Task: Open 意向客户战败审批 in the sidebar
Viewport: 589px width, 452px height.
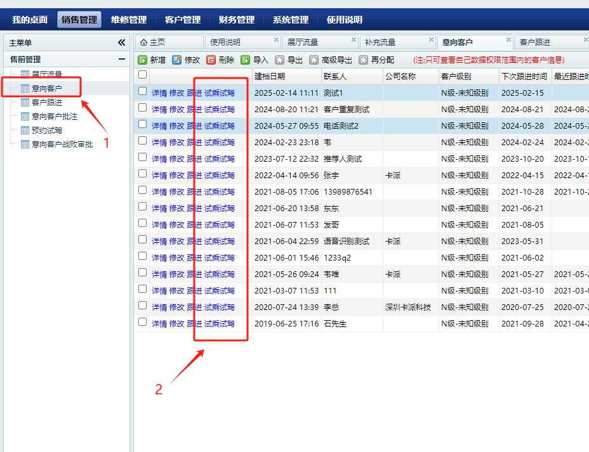Action: click(62, 145)
